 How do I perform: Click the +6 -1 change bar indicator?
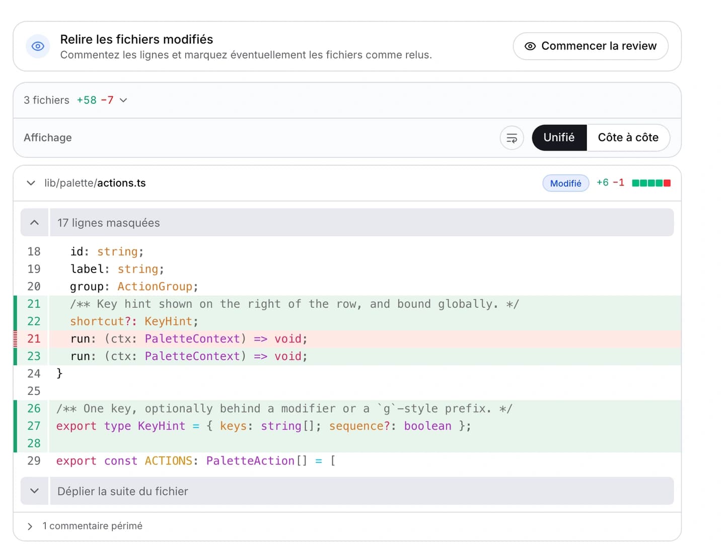[x=651, y=183]
